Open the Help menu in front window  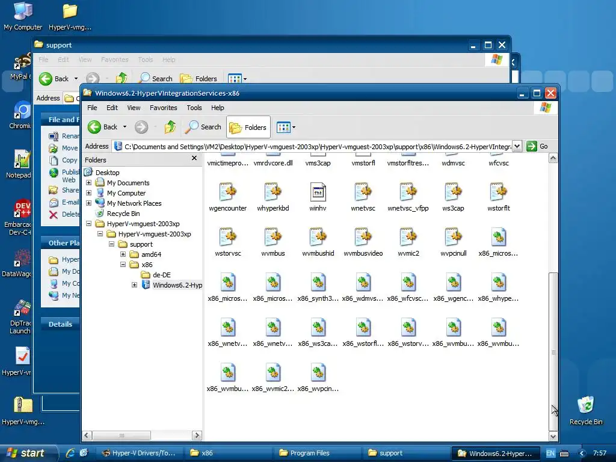[217, 108]
